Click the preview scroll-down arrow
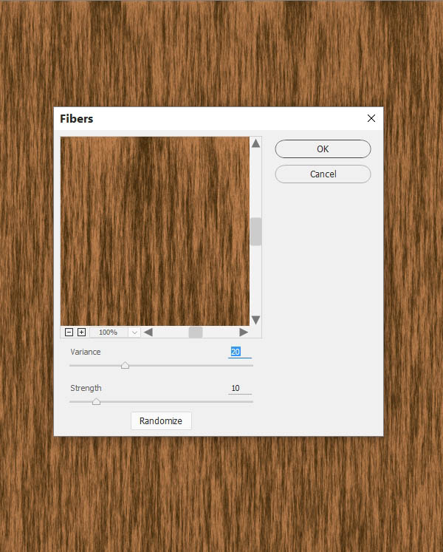443x552 pixels. click(255, 320)
